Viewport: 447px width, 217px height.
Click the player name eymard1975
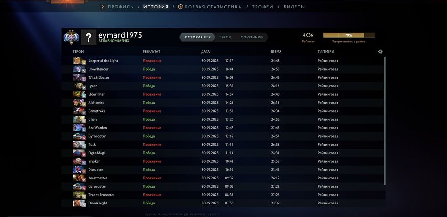[x=120, y=35]
